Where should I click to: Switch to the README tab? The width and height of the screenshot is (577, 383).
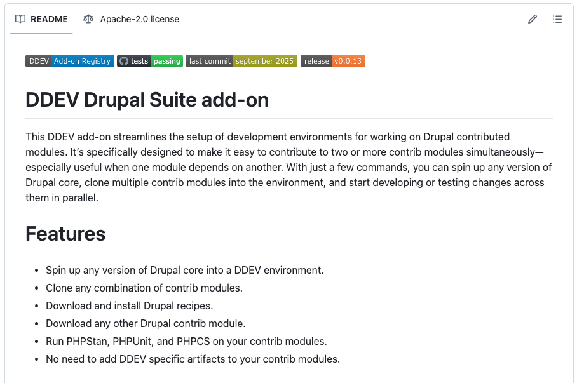pos(41,19)
